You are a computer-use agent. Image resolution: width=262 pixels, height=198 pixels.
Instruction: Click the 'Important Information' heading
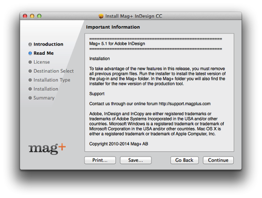(113, 27)
